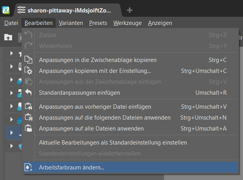Viewport: 243px width, 180px height.
Task: Choose Standardanpassungen einfügen
Action: (130, 93)
